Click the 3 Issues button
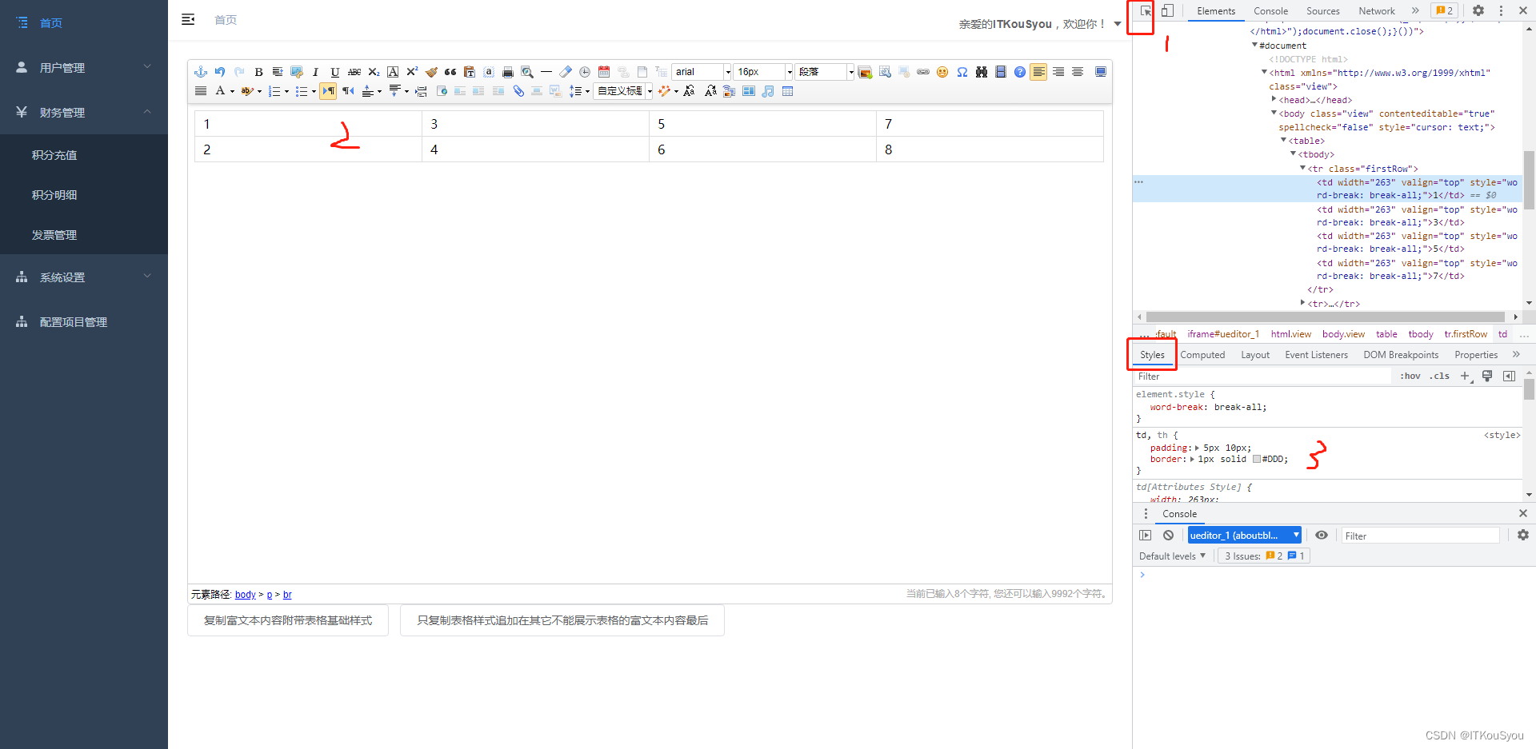 [1262, 556]
